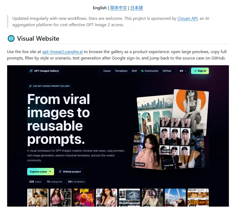
Task: Open thumbnail of woman lying under white arch
Action: tap(175, 197)
